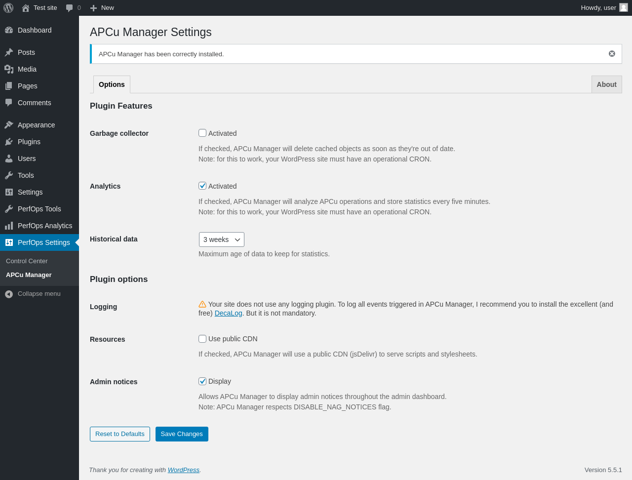Click the Settings sliders icon

coord(9,192)
